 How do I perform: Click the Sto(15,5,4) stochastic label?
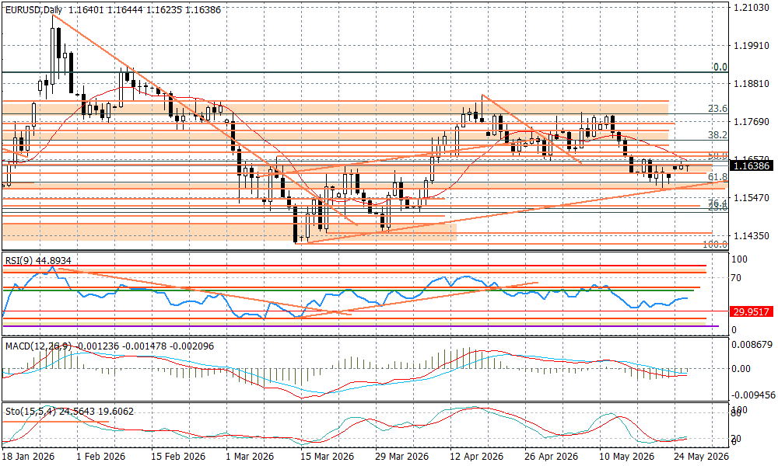tap(31, 412)
